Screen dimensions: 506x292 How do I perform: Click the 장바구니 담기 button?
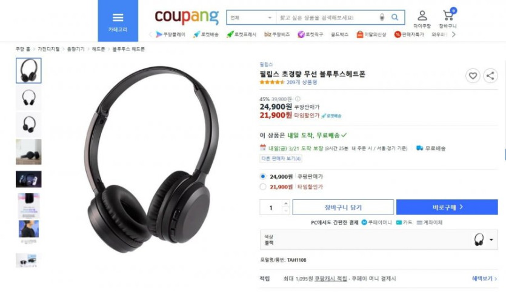pyautogui.click(x=343, y=207)
